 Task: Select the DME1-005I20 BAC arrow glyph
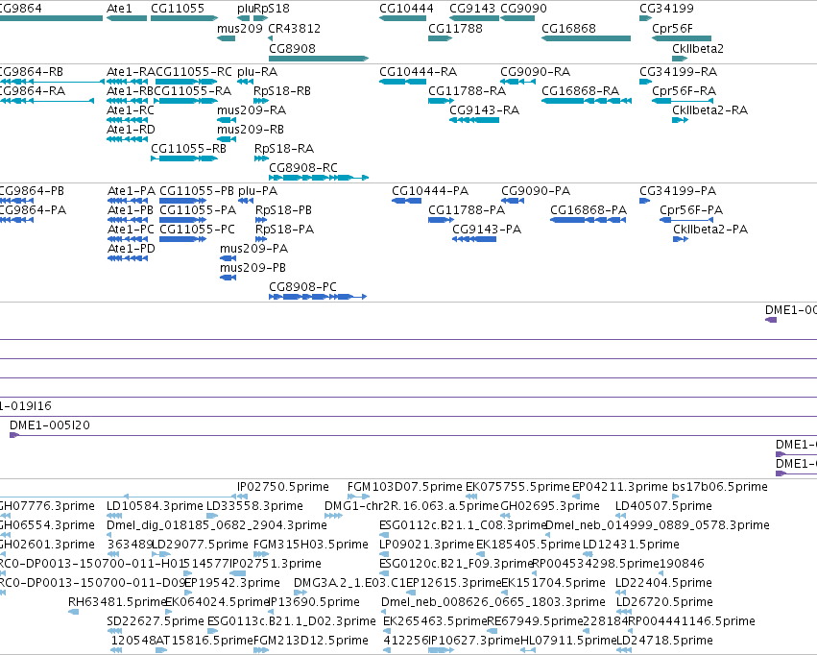click(14, 435)
